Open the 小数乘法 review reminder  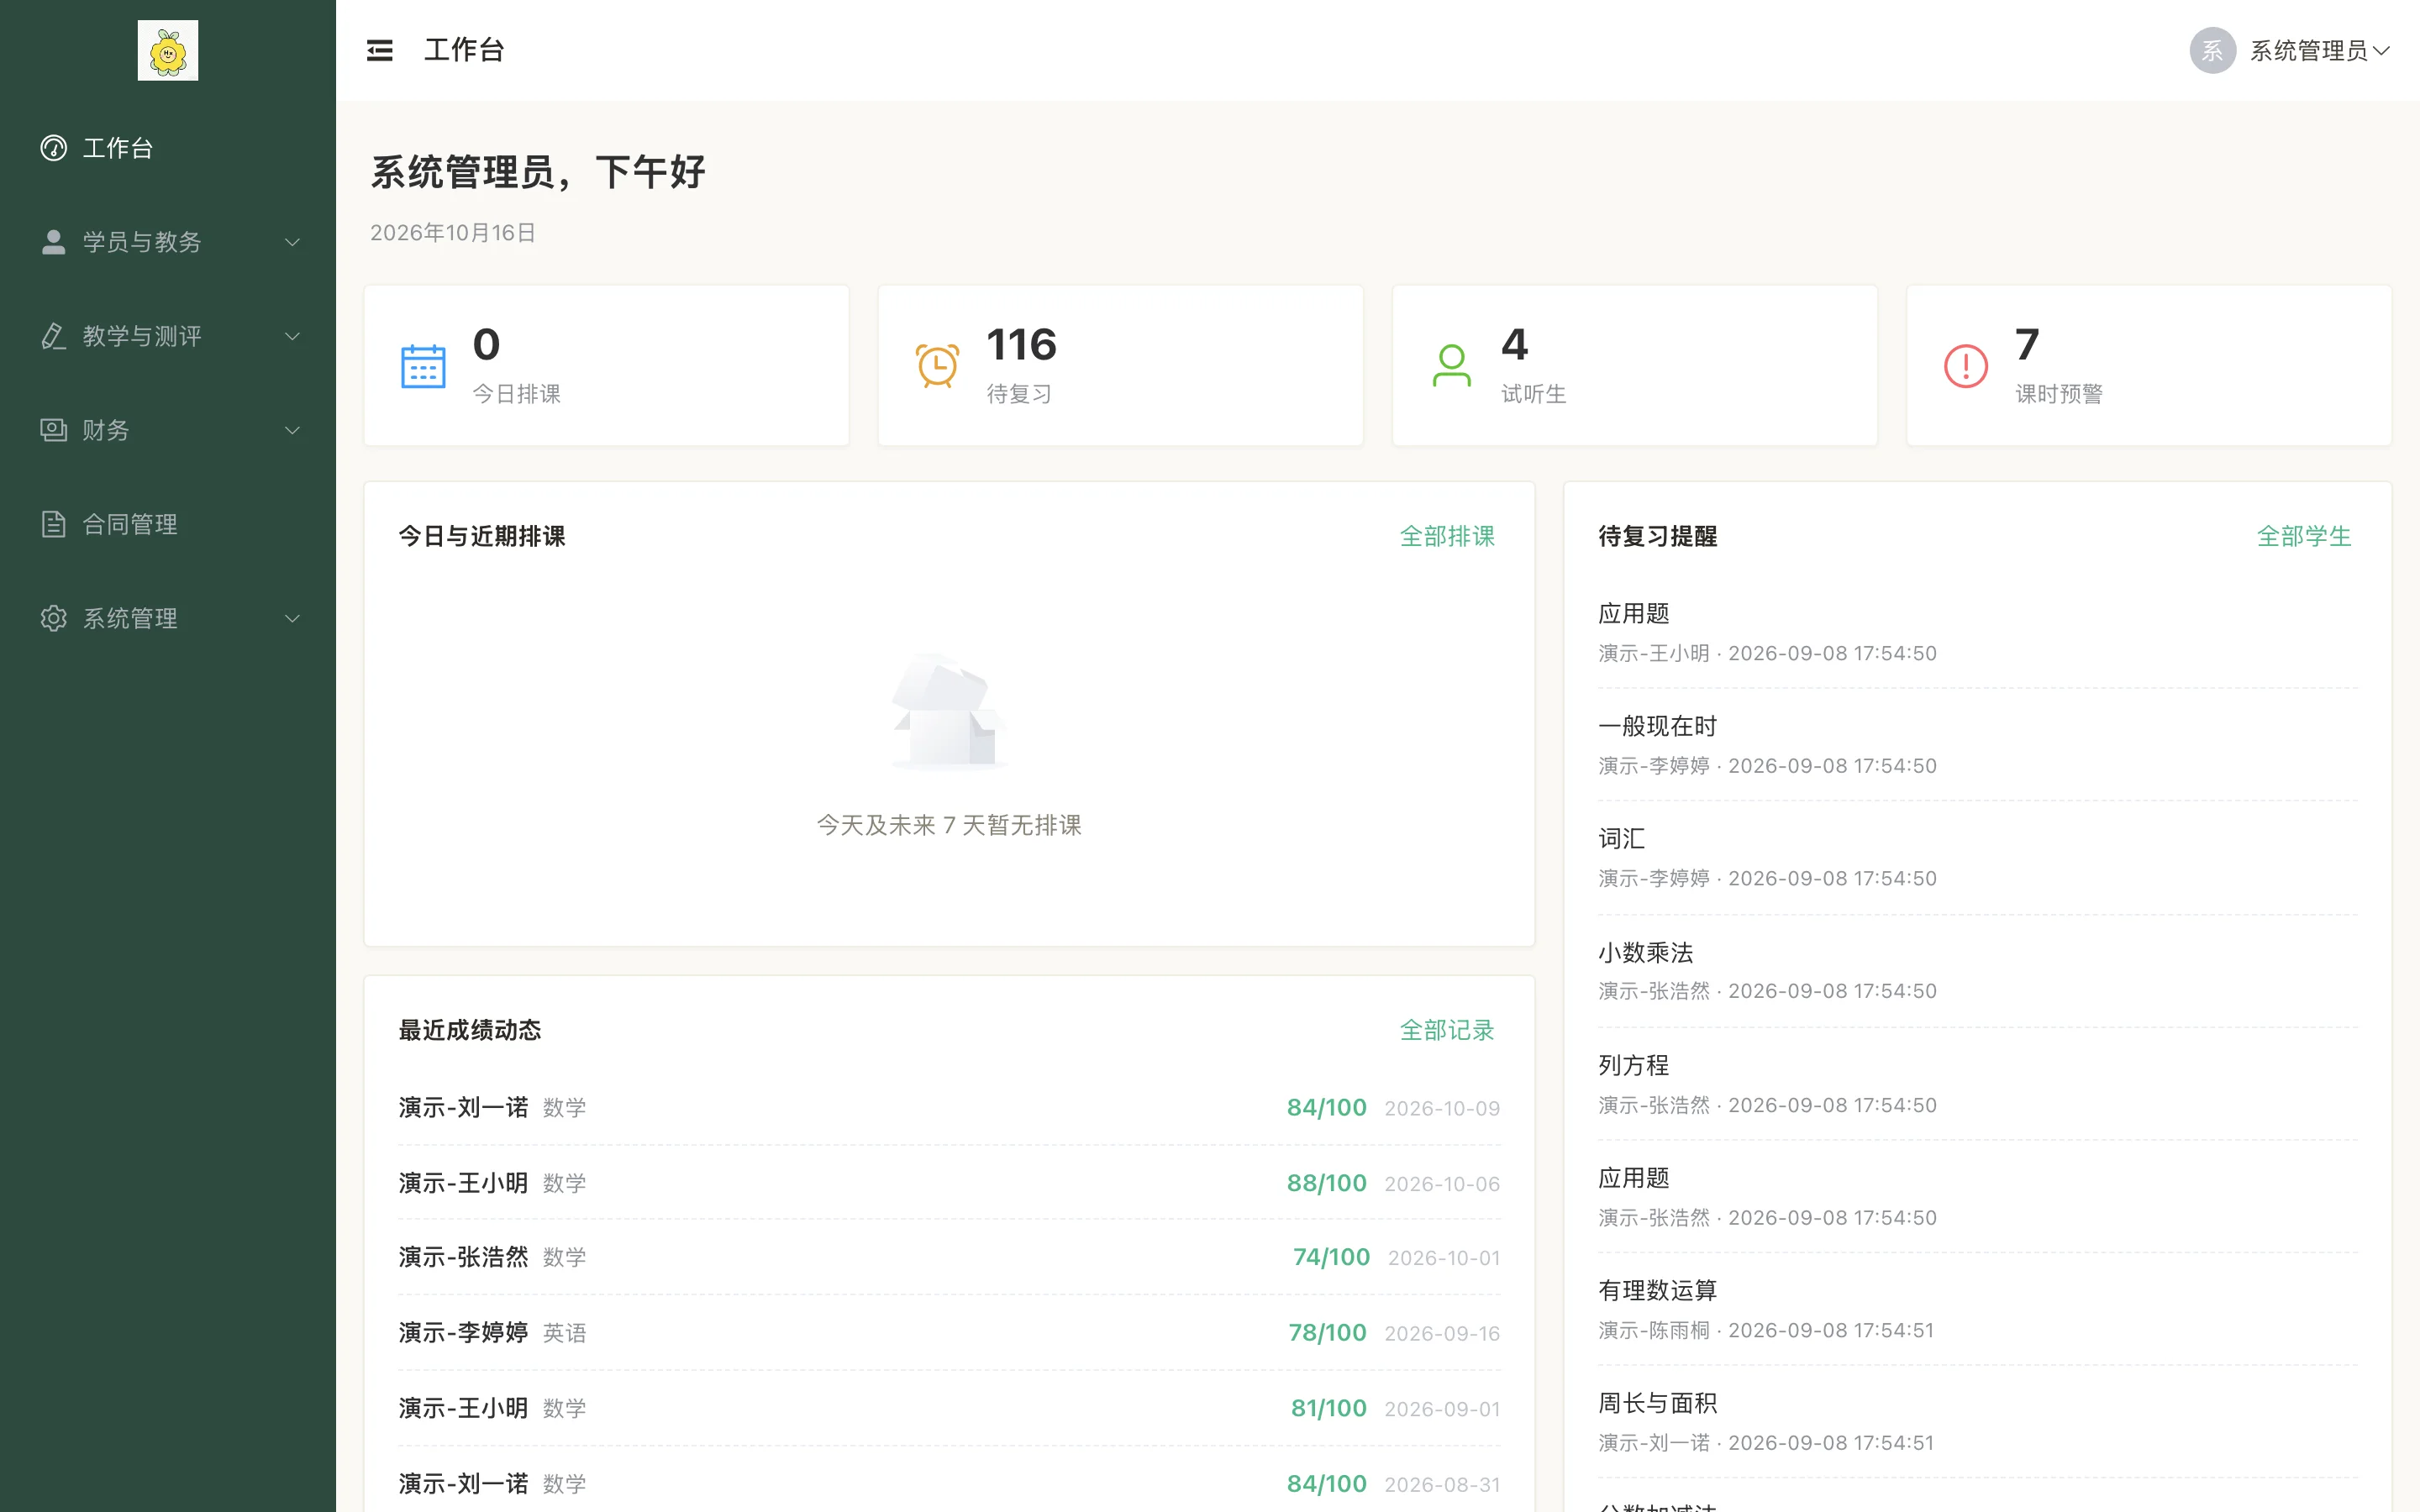pyautogui.click(x=1977, y=971)
